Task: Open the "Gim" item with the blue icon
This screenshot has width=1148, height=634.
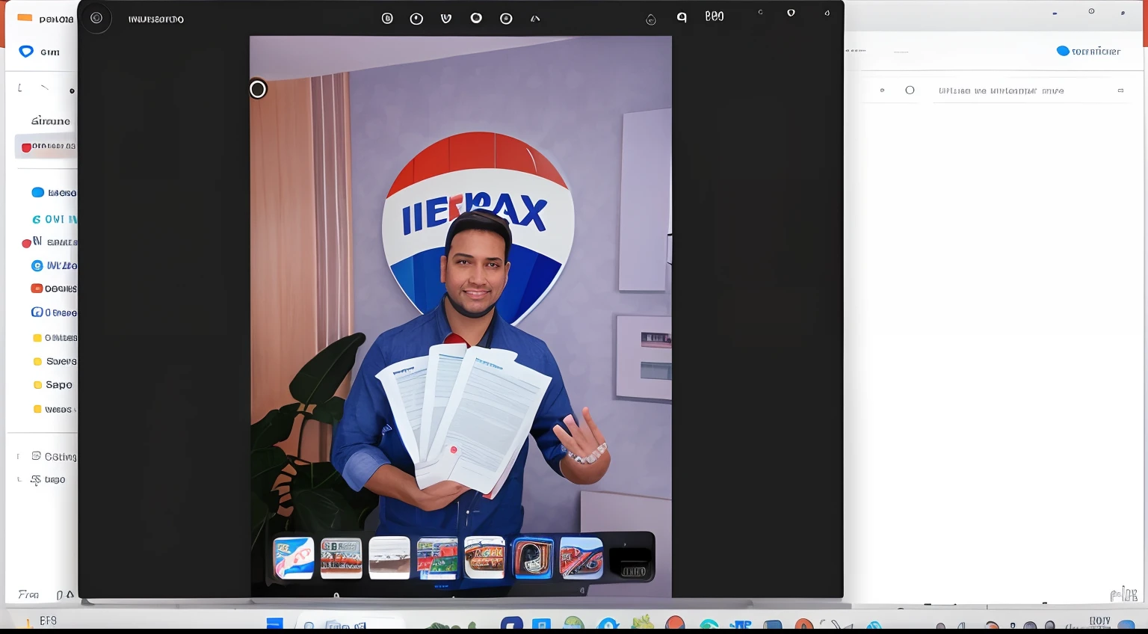Action: point(39,52)
